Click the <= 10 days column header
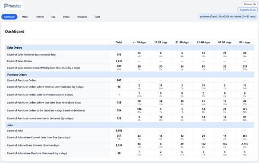Screen dimensions: 259x163 [x=139, y=42]
